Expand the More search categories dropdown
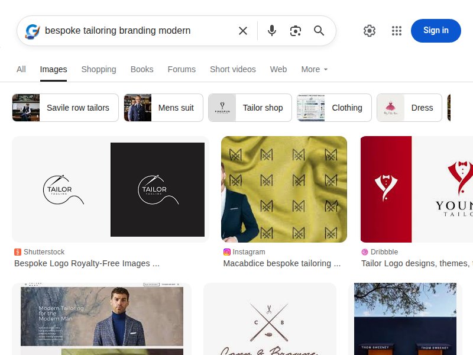Screen dimensions: 473x355 (x=314, y=69)
